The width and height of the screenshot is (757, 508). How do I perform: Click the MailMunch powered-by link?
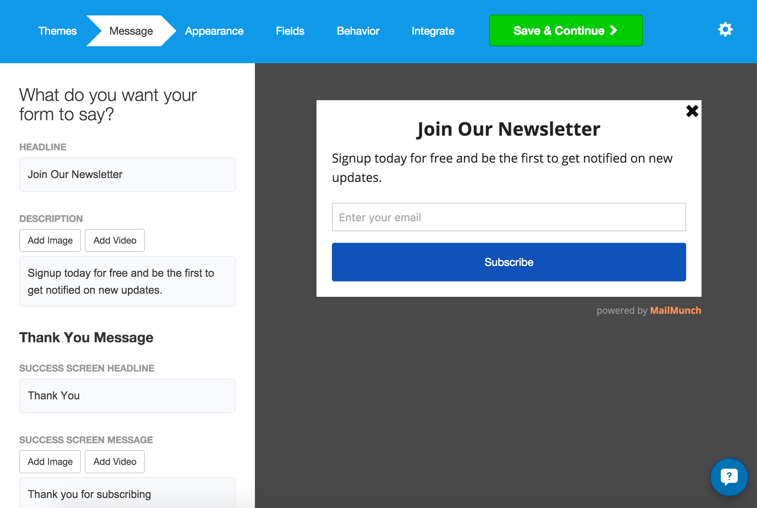(675, 310)
